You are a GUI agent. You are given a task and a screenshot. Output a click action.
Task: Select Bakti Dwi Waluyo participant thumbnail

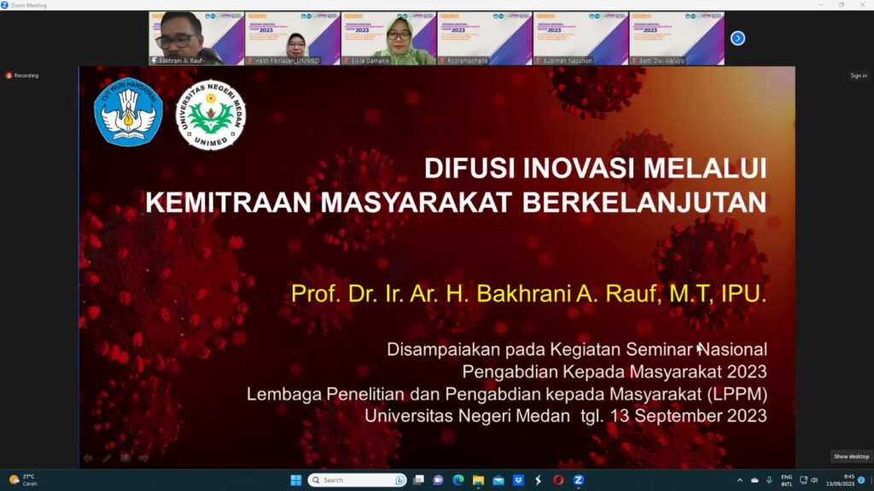(677, 38)
